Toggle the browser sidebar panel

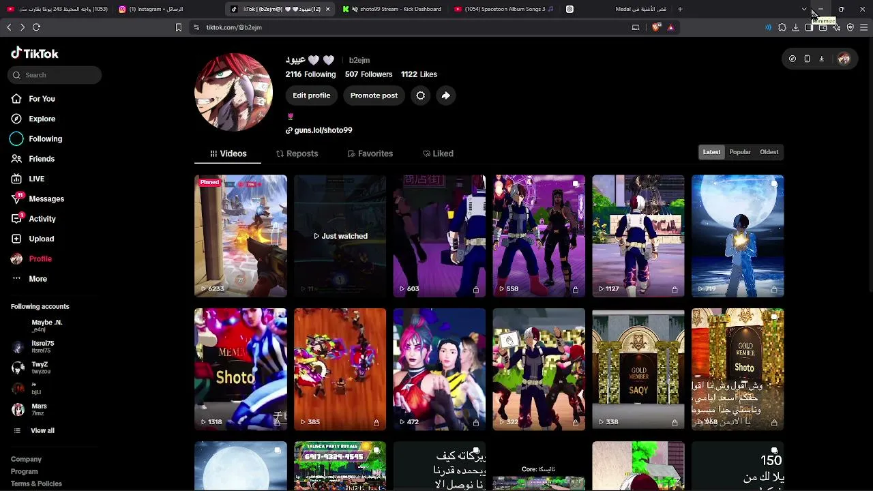[x=809, y=27]
